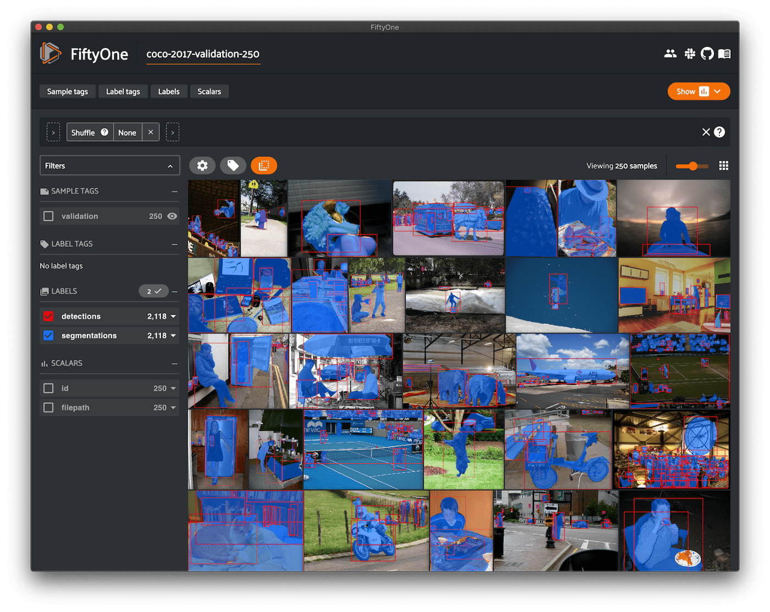Viewport: 770px width, 612px height.
Task: Expand the id field dropdown arrow
Action: pos(173,389)
